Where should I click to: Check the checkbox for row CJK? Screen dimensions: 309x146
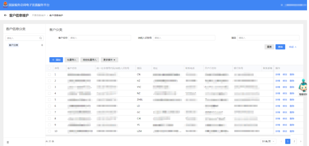[49, 119]
